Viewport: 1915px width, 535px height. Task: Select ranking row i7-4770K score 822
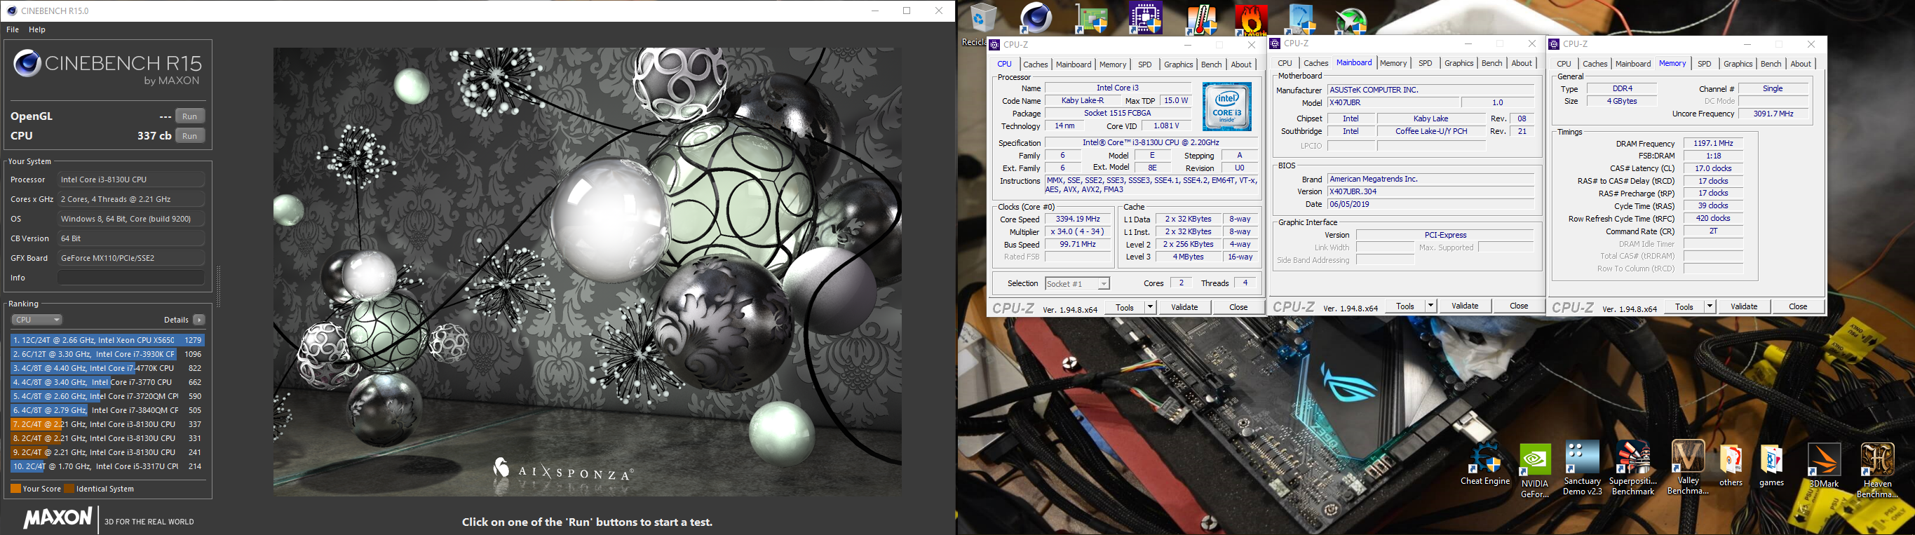(107, 368)
